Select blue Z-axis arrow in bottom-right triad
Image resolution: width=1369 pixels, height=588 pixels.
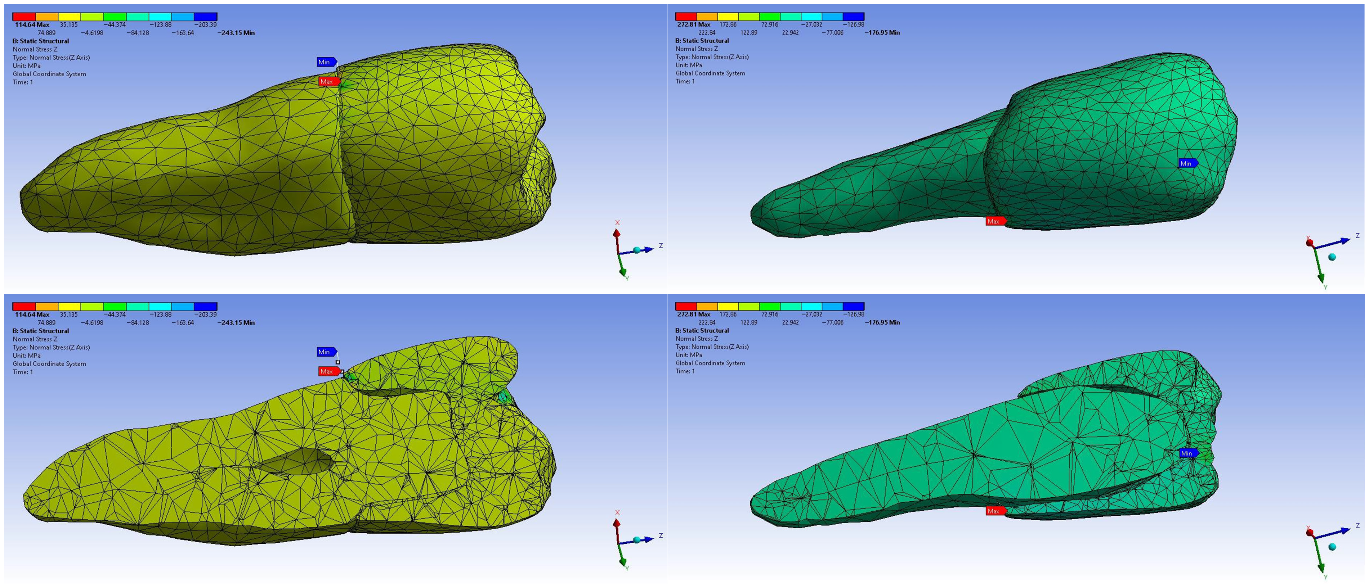click(x=1333, y=532)
